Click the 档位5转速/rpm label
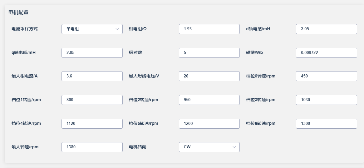The height and width of the screenshot is (168, 364). pos(144,124)
